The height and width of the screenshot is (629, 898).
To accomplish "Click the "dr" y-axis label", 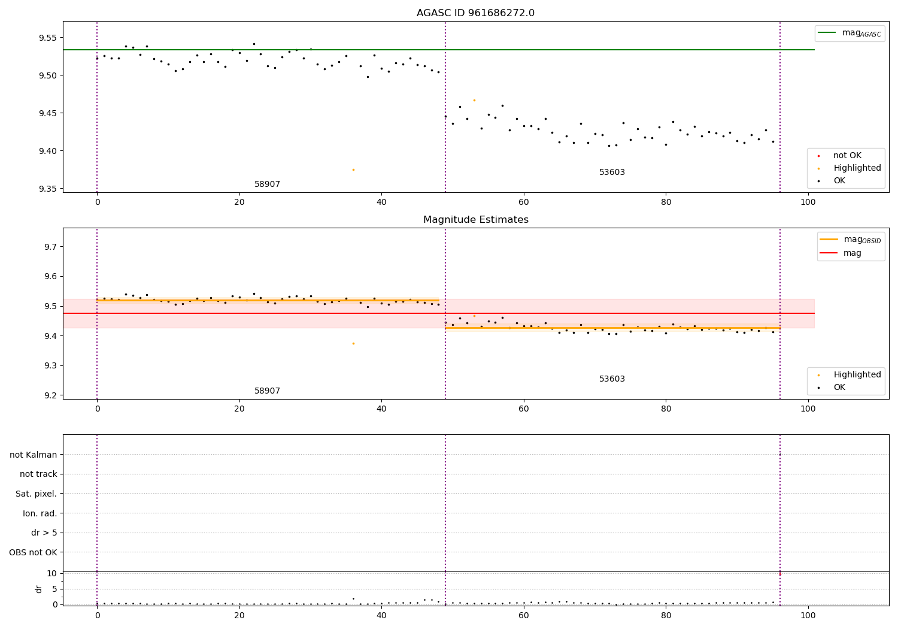I will [x=39, y=589].
